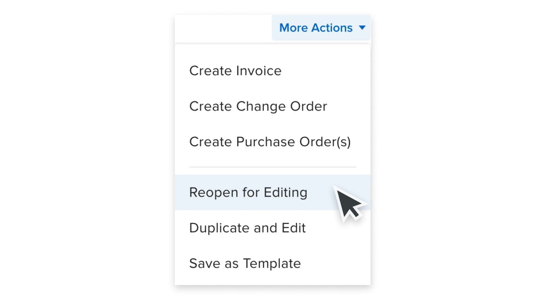The height and width of the screenshot is (300, 546).
Task: Toggle the dropdown with the down caret
Action: coord(362,28)
